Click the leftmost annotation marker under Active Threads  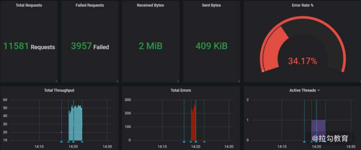[304, 142]
